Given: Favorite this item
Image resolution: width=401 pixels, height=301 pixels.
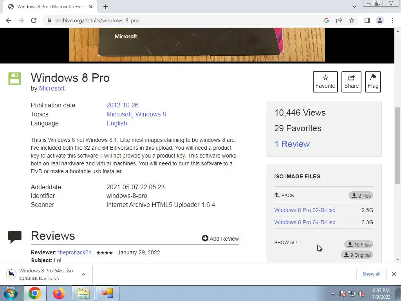Looking at the screenshot, I should 325,82.
